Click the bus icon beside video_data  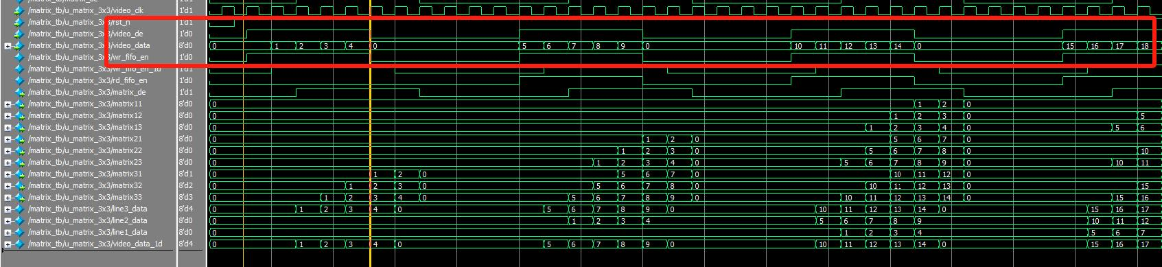[19, 46]
